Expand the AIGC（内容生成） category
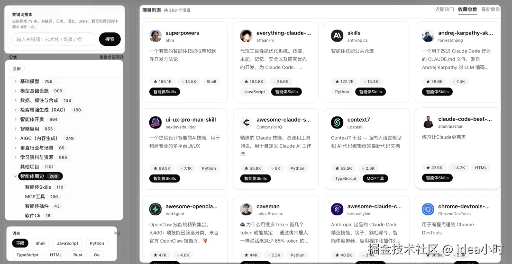Screen dimensions: 512x264 (15, 138)
